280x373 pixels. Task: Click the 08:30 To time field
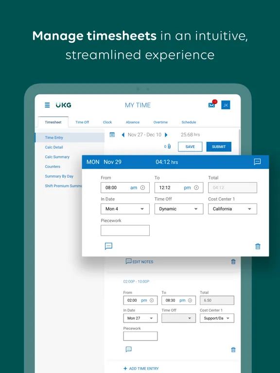[x=178, y=301]
